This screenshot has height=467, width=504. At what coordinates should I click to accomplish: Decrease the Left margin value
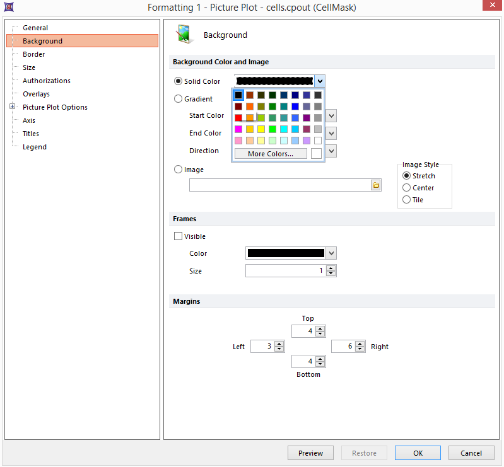[x=279, y=349]
